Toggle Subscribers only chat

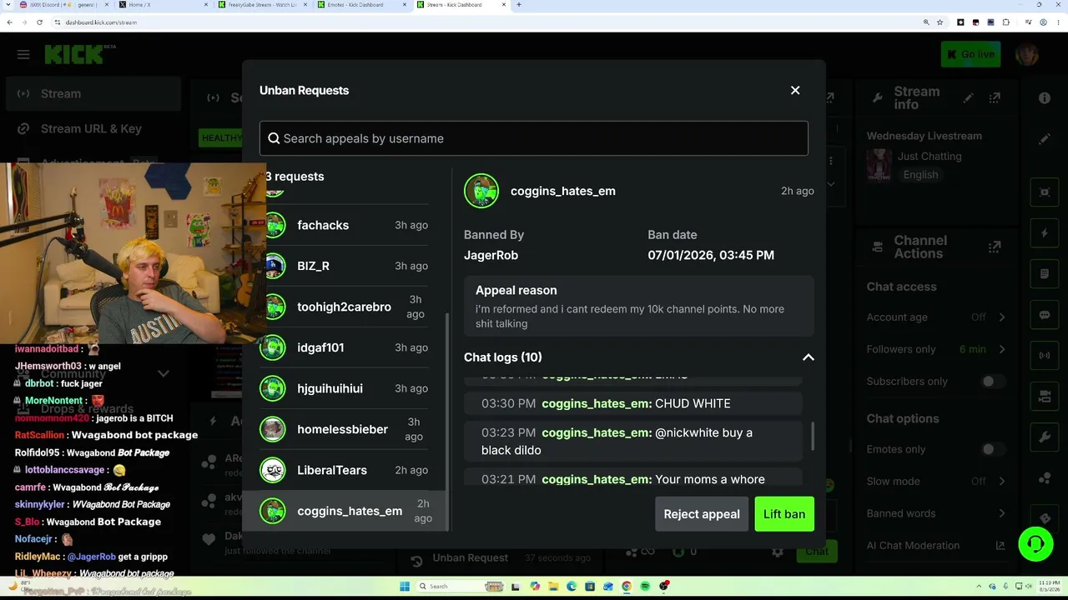(x=992, y=381)
